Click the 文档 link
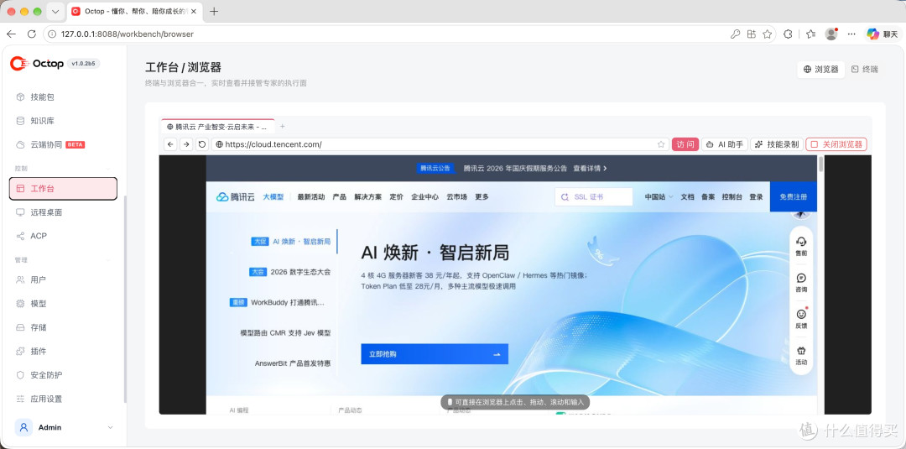The width and height of the screenshot is (906, 449). click(687, 197)
